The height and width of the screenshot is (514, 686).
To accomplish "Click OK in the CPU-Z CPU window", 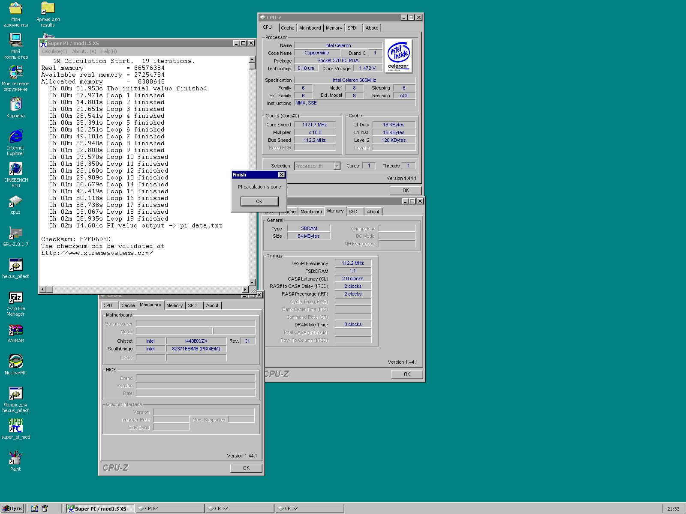I will [x=406, y=191].
